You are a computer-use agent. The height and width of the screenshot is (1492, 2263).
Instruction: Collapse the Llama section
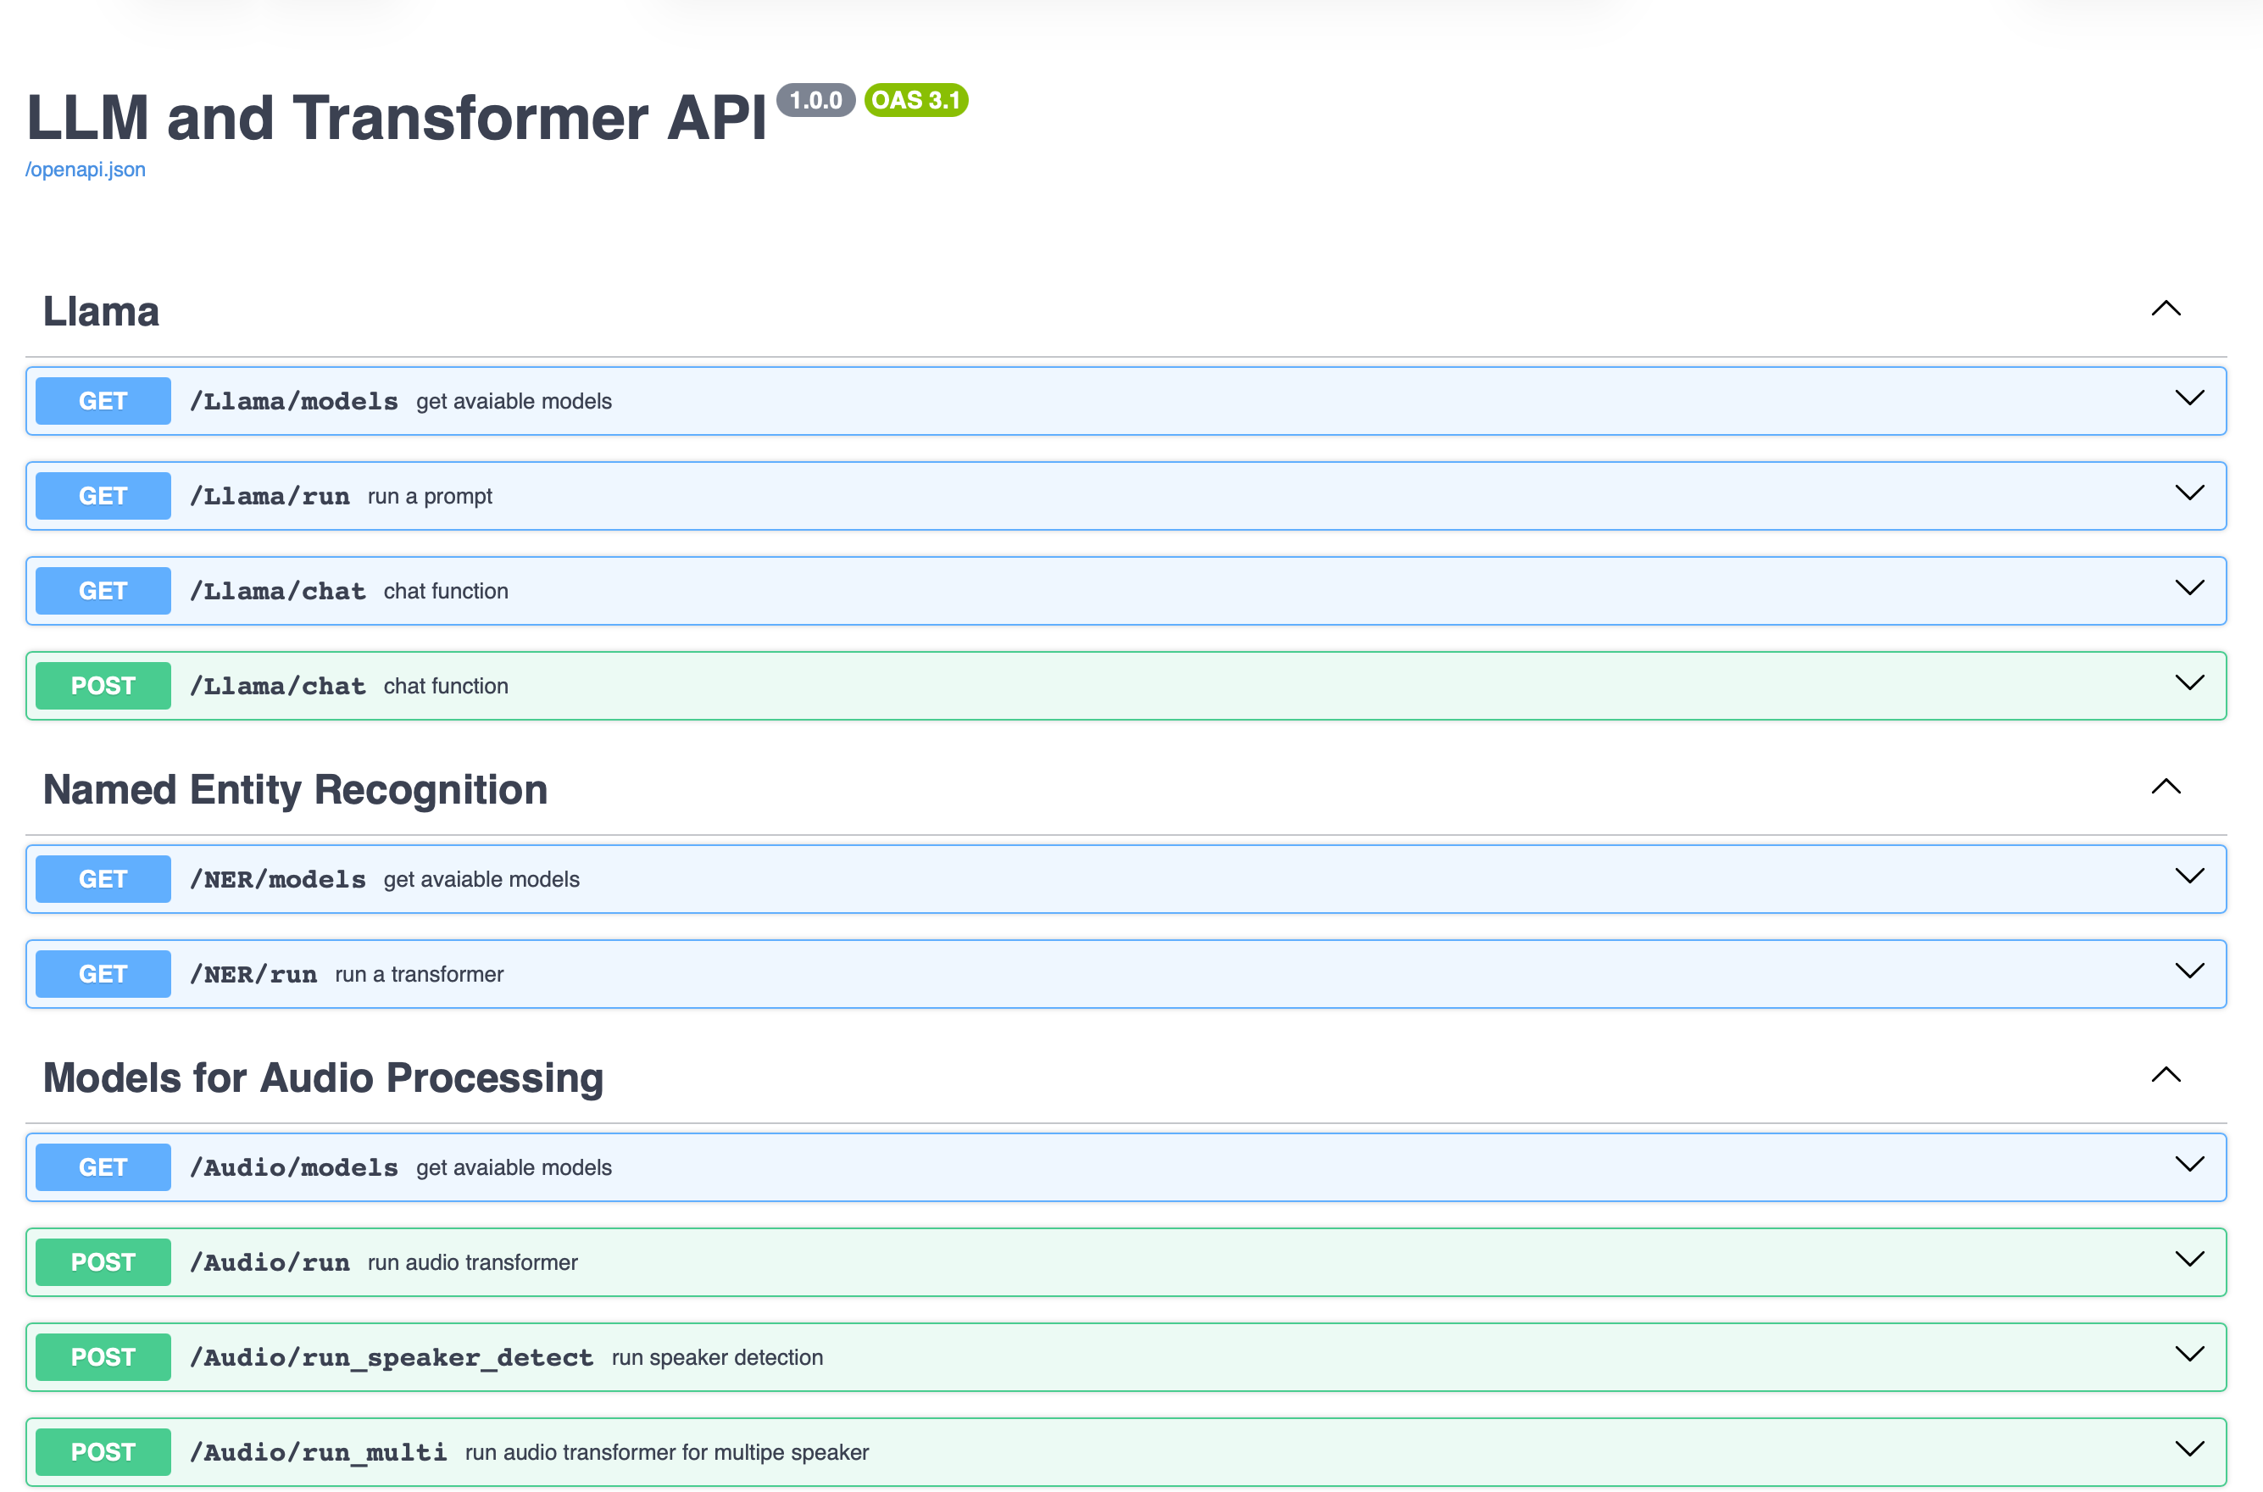tap(2166, 309)
